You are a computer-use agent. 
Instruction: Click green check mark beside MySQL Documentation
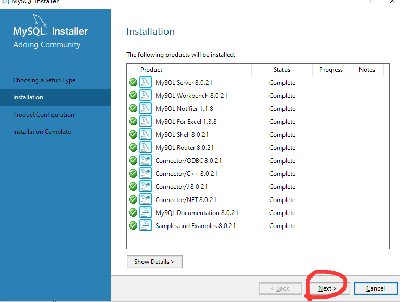point(133,212)
